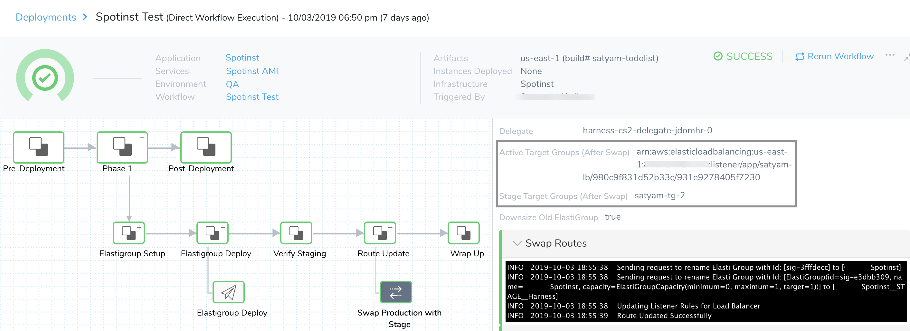910x331 pixels.
Task: Click the Infrastructure value Spotinst
Action: point(537,84)
